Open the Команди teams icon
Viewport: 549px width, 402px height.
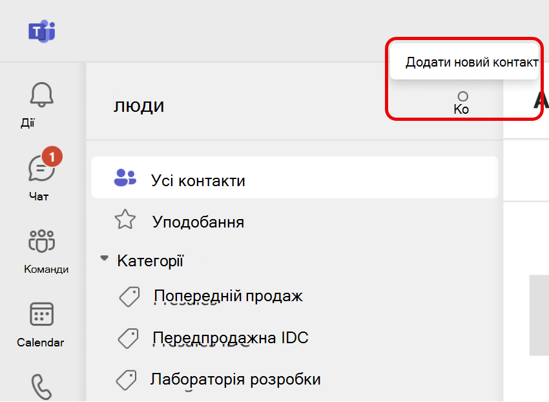42,241
